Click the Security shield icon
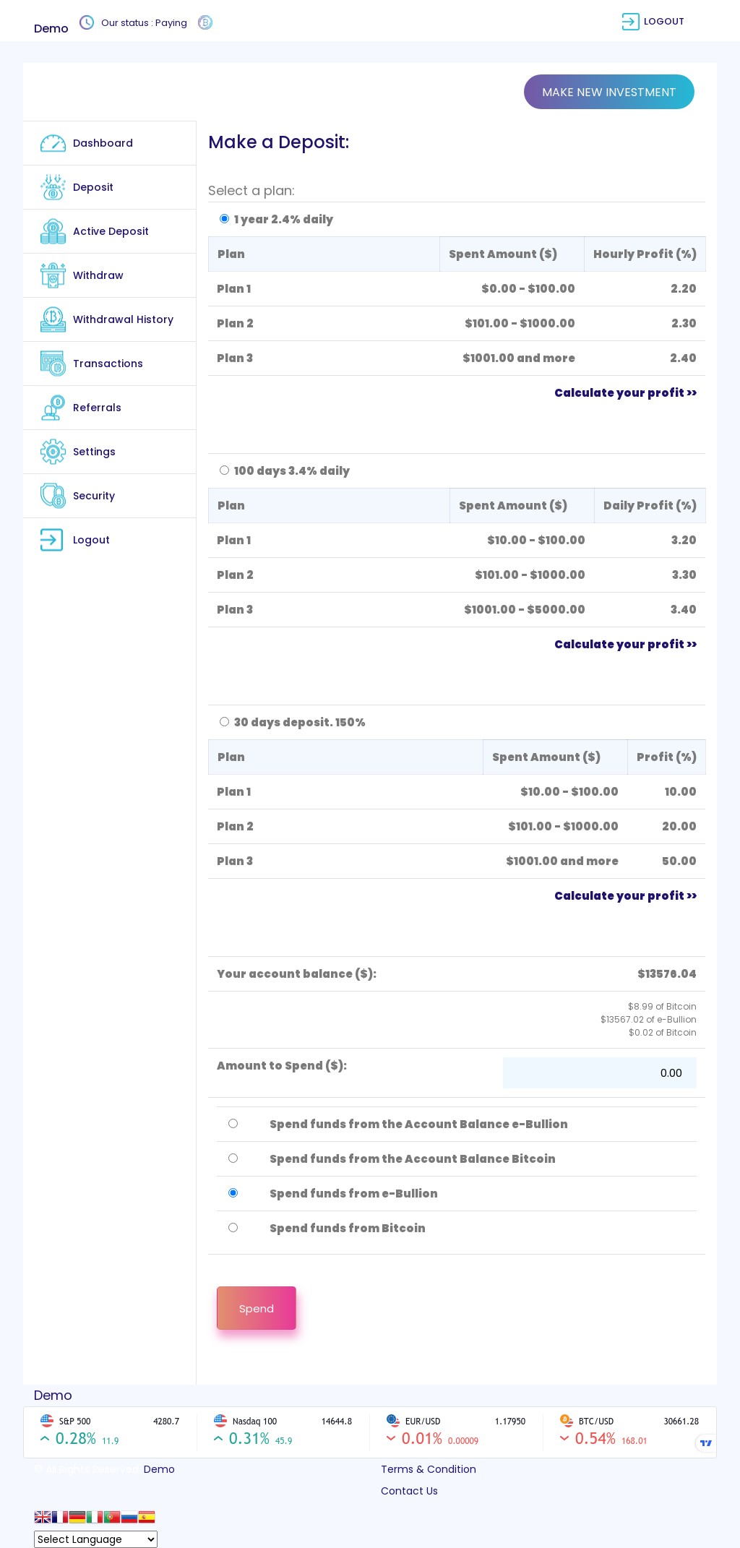740x1548 pixels. pyautogui.click(x=53, y=496)
